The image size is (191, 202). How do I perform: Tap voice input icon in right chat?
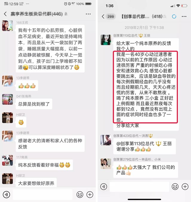click(104, 186)
